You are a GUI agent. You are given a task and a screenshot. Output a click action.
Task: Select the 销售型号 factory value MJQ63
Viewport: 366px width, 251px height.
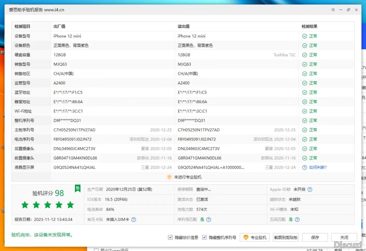60,64
